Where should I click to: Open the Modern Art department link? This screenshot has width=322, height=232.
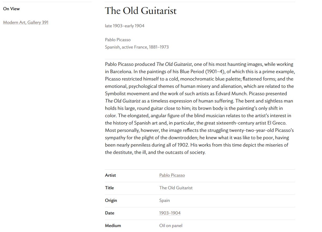click(14, 23)
